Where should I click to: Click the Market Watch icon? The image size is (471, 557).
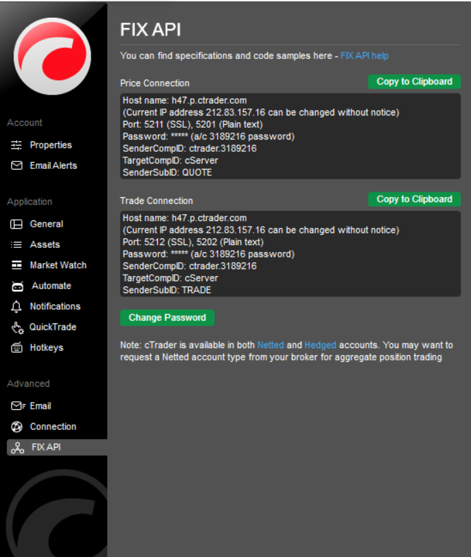[x=16, y=265]
